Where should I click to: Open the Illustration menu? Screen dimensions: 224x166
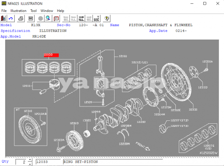(18, 11)
